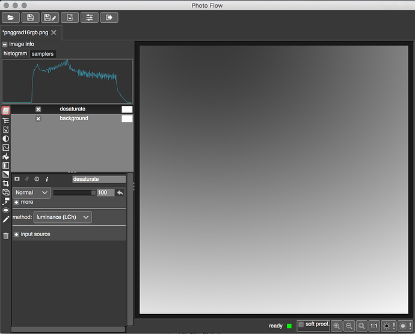
Task: Click the dark sun shadow warning icon
Action: pyautogui.click(x=389, y=326)
